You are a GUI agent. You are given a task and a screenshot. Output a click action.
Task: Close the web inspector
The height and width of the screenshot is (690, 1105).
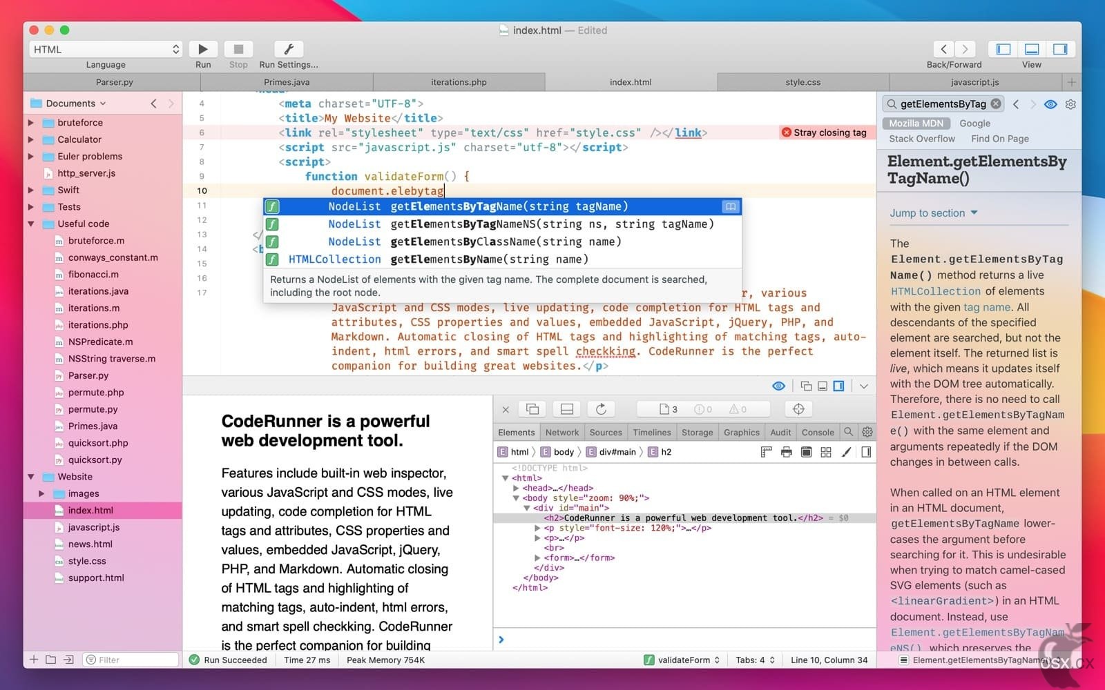(x=506, y=409)
